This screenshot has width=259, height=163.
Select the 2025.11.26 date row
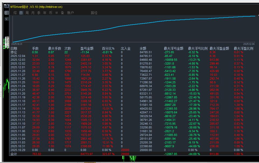tap(18, 79)
